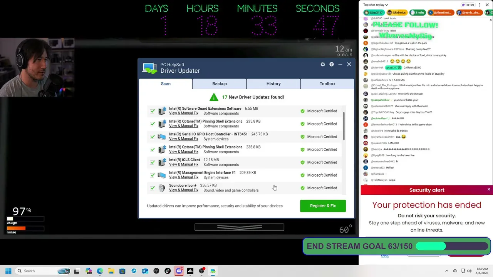Open TikTok from the taskbar
This screenshot has width=493, height=277.
tap(168, 271)
